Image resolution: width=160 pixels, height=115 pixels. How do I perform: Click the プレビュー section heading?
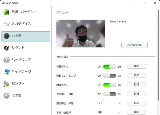click(62, 12)
